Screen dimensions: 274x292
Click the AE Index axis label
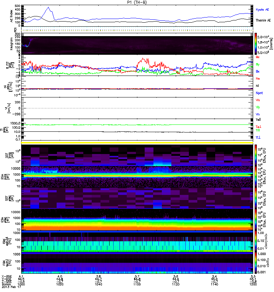[x=12, y=16]
